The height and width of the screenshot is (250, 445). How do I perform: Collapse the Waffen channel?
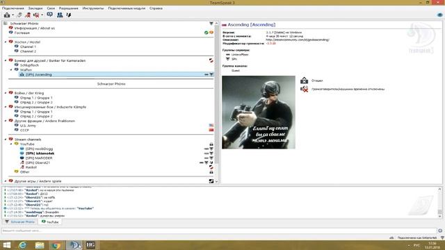pos(11,69)
